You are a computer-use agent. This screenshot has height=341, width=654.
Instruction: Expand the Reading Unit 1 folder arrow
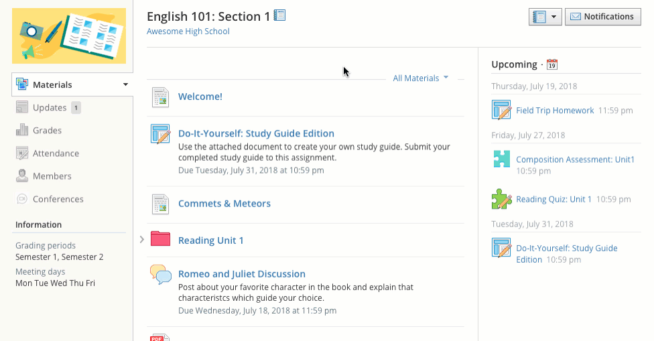coord(142,239)
